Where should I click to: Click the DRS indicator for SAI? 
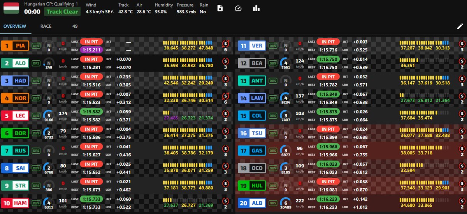click(x=36, y=168)
